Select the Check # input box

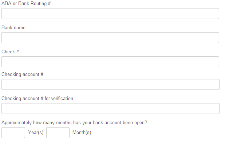point(110,62)
